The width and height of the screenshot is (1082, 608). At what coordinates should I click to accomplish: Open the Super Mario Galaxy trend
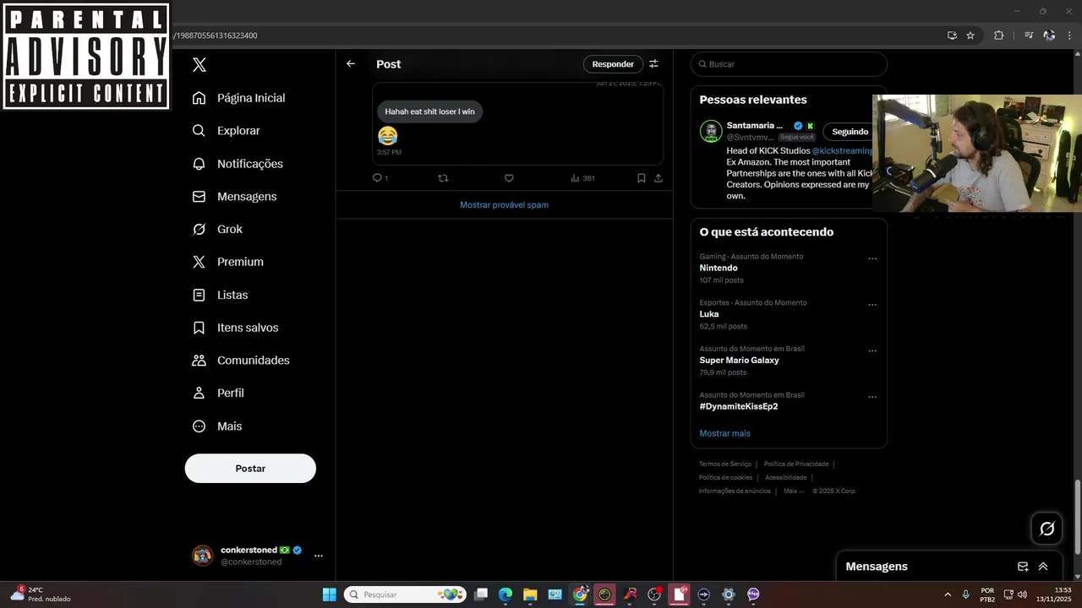(x=739, y=361)
